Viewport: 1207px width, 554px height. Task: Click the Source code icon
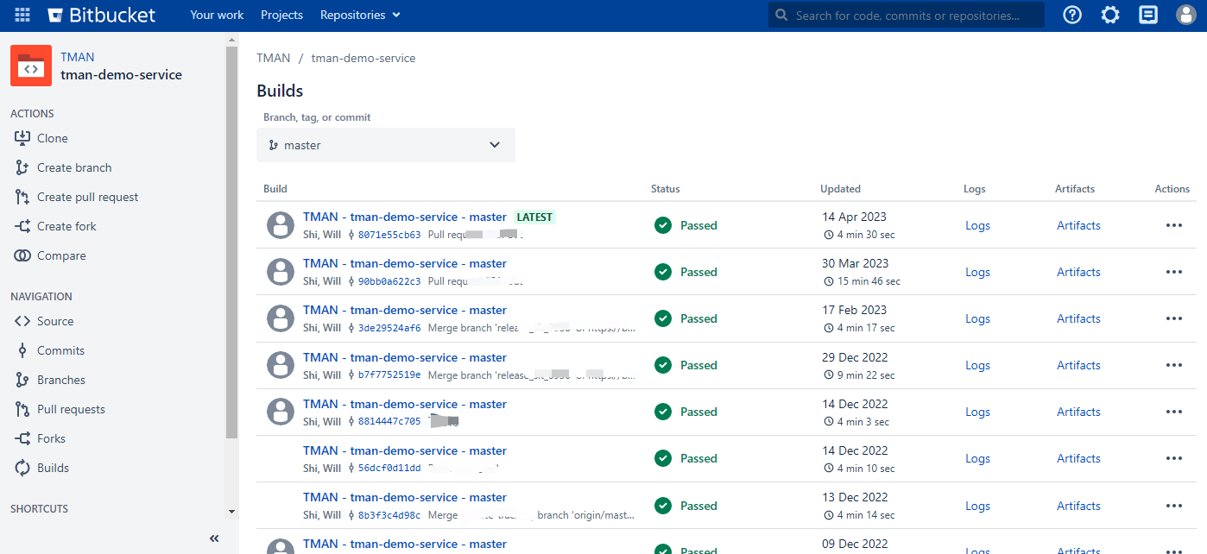pyautogui.click(x=22, y=321)
